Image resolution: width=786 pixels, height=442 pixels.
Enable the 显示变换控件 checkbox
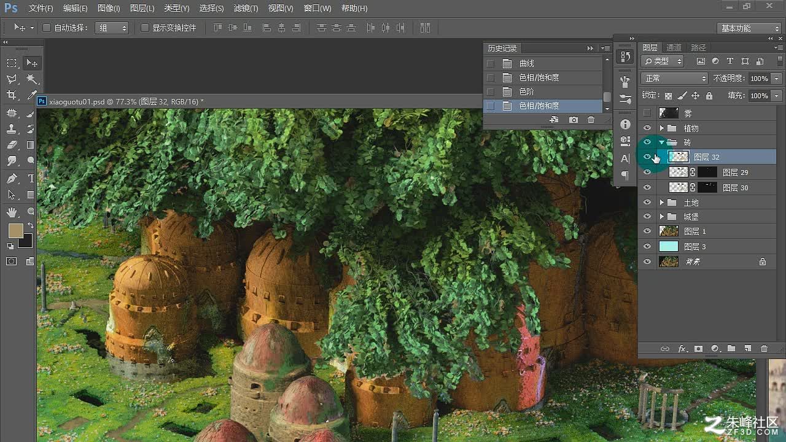tap(145, 28)
